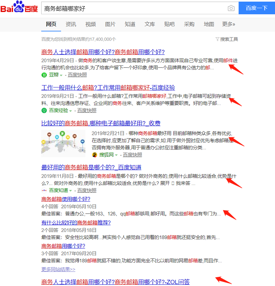Image resolution: width=275 pixels, height=286 pixels.
Task: Click the snippet date 2019年2月21日
Action: point(108,133)
